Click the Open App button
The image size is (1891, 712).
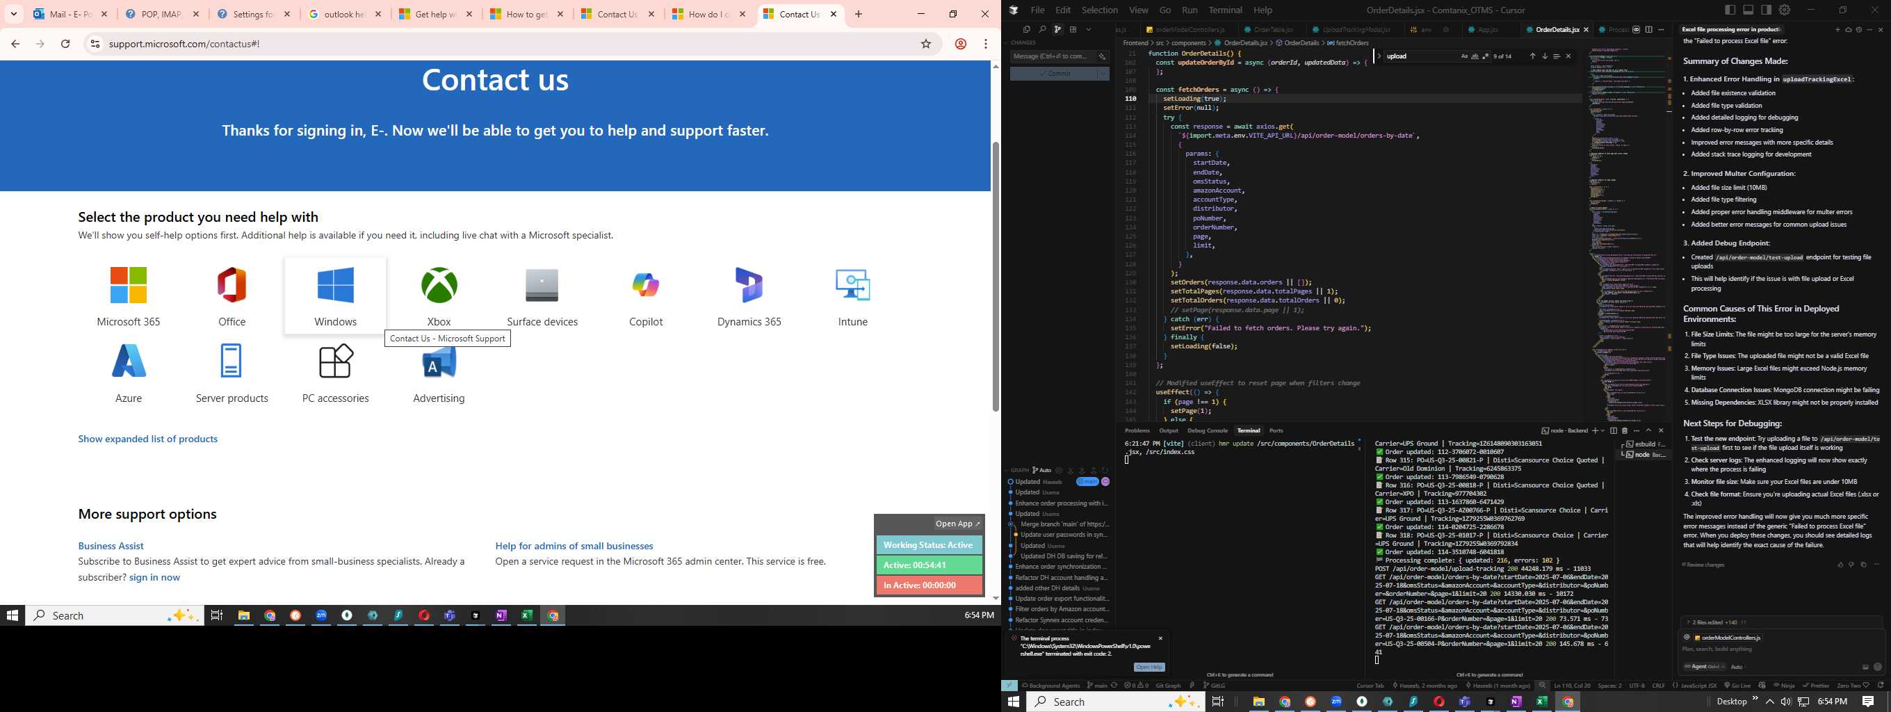point(958,524)
